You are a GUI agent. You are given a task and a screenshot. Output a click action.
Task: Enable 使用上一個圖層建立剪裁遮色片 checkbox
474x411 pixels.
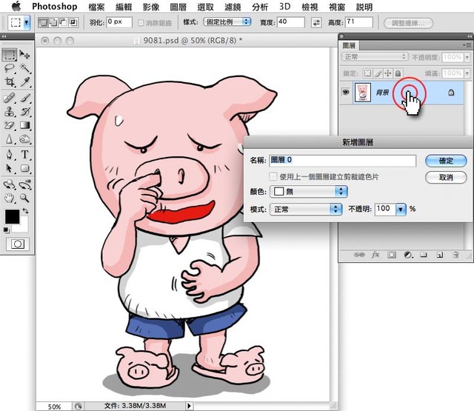(273, 176)
